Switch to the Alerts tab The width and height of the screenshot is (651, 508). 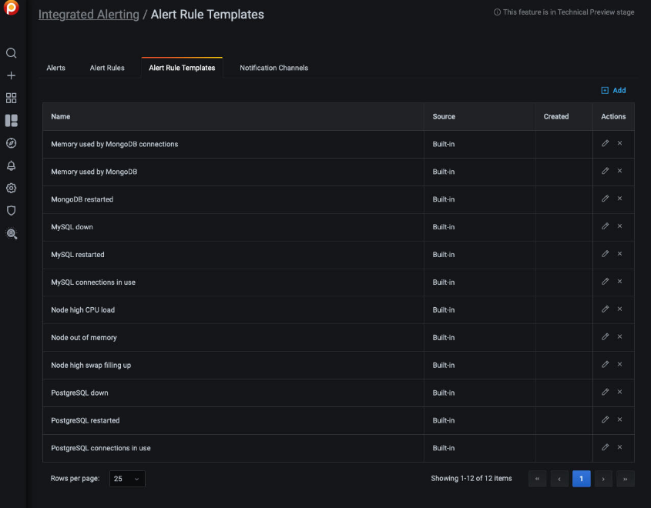coord(55,68)
